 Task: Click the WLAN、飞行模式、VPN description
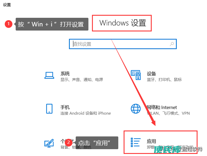point(168,113)
